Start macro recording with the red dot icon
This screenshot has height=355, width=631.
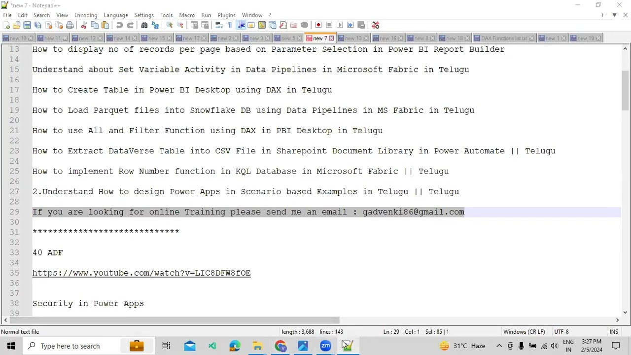(x=318, y=25)
